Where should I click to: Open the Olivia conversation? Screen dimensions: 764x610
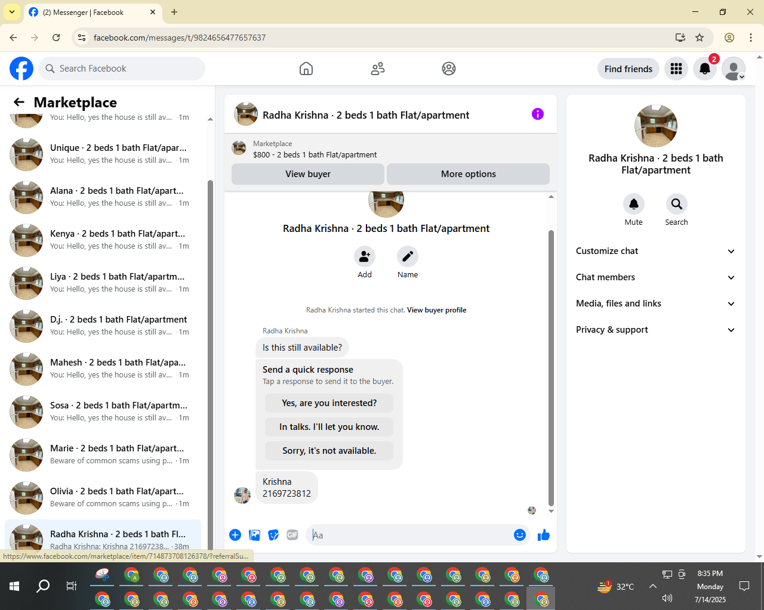pyautogui.click(x=103, y=498)
